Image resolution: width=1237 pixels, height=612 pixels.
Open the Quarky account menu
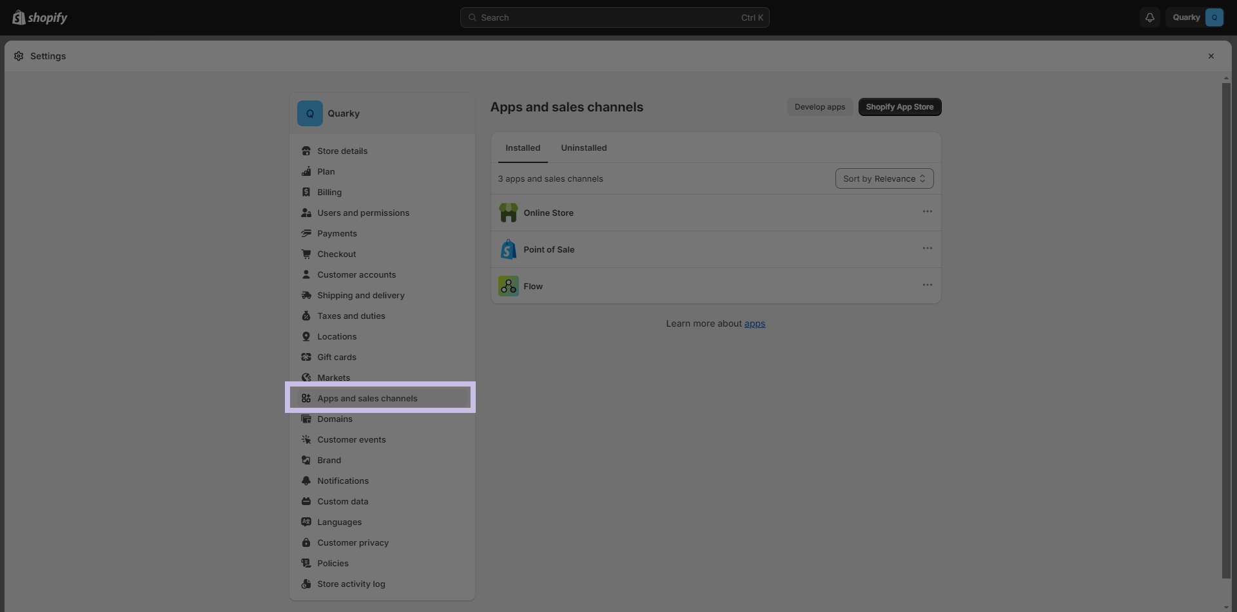coord(1194,17)
